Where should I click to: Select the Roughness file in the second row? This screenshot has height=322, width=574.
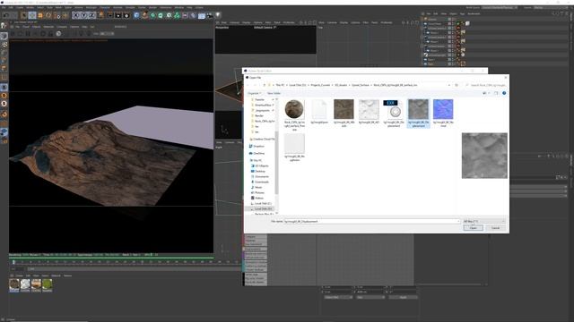click(294, 148)
